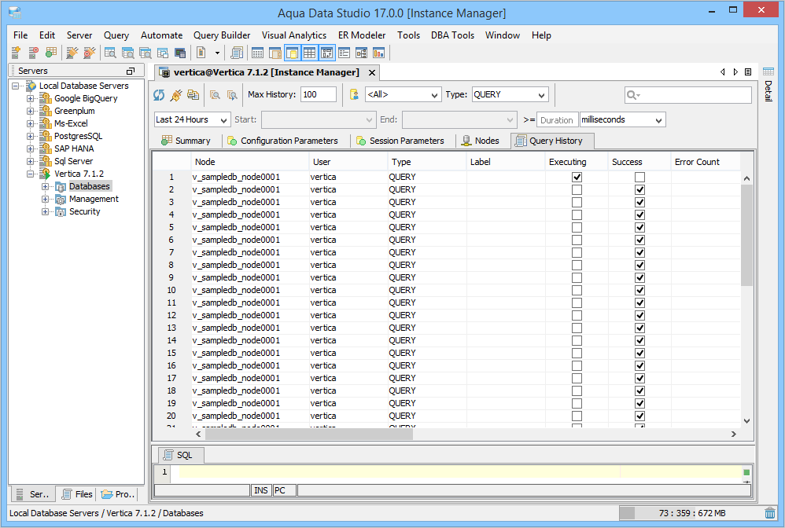The image size is (785, 528).
Task: Sort by the Executing column header
Action: (577, 162)
